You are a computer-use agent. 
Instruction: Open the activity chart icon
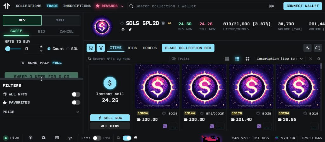click(x=308, y=48)
